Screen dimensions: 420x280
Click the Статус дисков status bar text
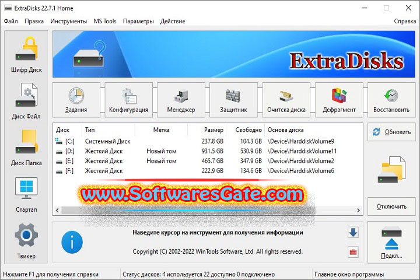tap(199, 274)
